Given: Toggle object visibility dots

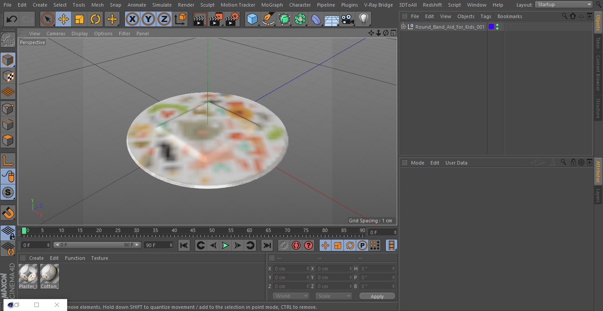Looking at the screenshot, I should 497,27.
